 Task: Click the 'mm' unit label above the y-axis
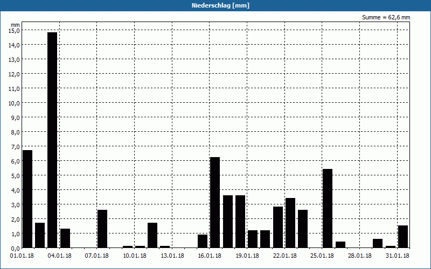(16, 25)
